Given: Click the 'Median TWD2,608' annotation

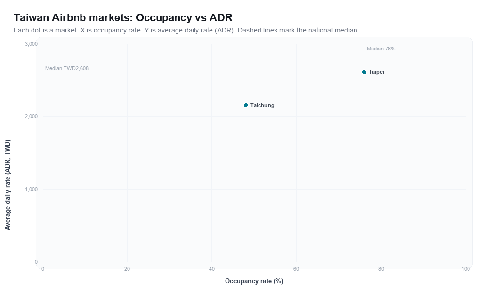Looking at the screenshot, I should (x=67, y=68).
